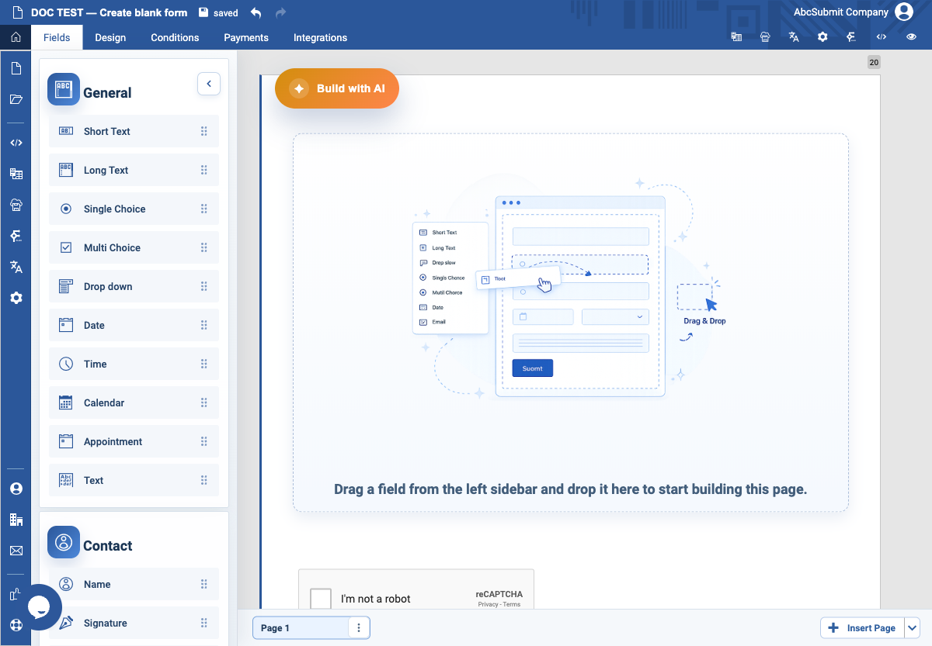Image resolution: width=932 pixels, height=646 pixels.
Task: Click data table icon in left sidebar
Action: 16,174
